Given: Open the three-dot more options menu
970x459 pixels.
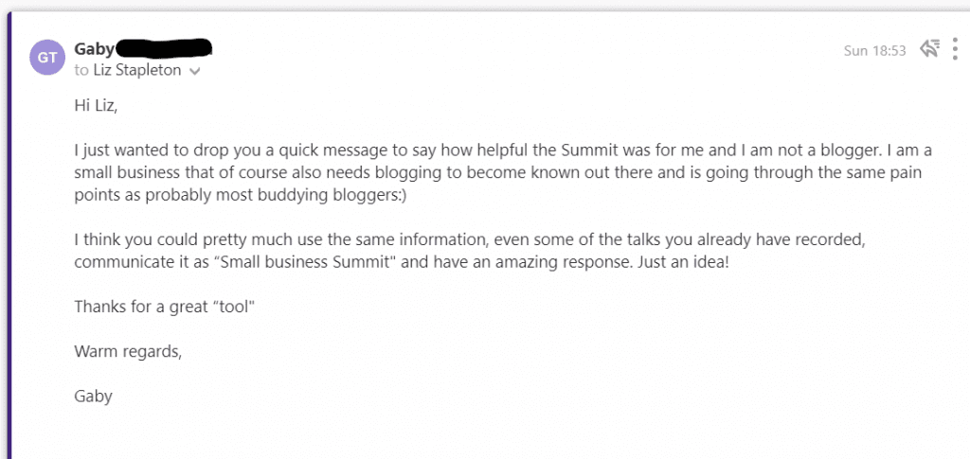Looking at the screenshot, I should point(955,49).
